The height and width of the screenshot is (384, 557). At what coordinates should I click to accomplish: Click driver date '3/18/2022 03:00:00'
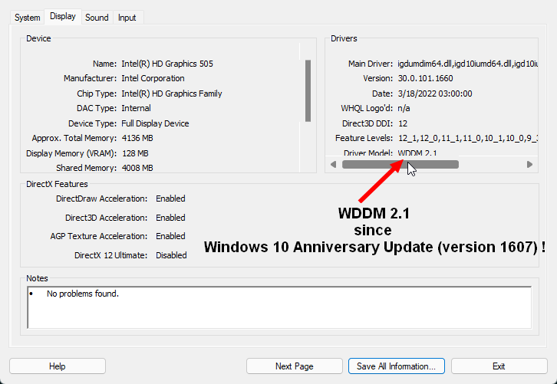click(435, 94)
